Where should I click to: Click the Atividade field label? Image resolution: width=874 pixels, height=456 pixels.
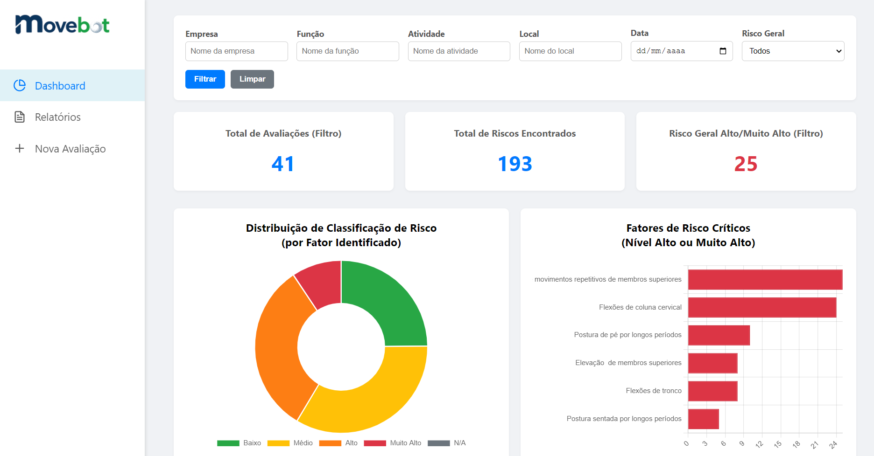coord(426,34)
